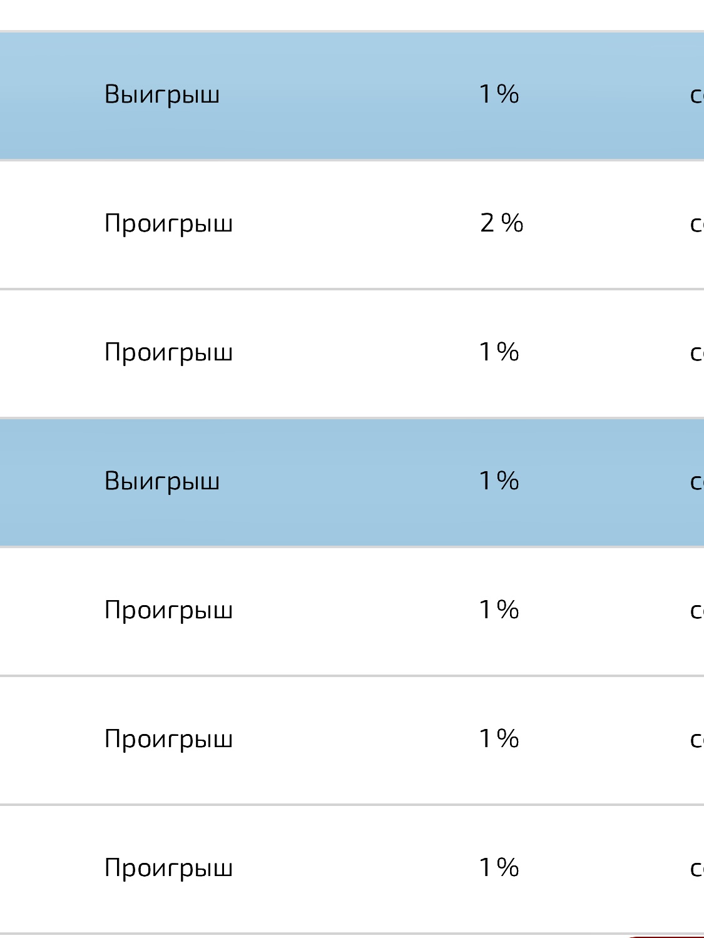Click cut-off text at right of last row
Image resolution: width=704 pixels, height=938 pixels.
pyautogui.click(x=696, y=869)
